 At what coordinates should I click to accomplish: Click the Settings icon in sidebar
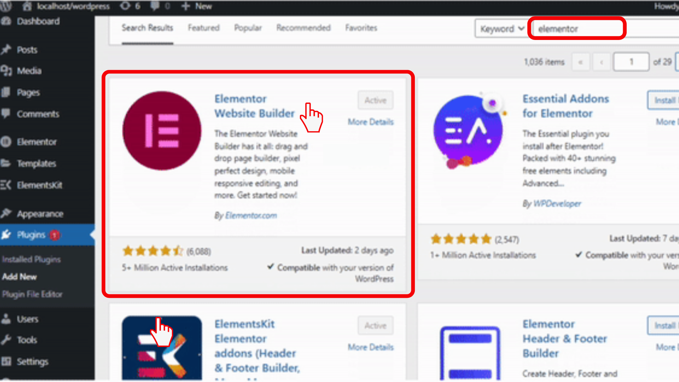point(6,361)
